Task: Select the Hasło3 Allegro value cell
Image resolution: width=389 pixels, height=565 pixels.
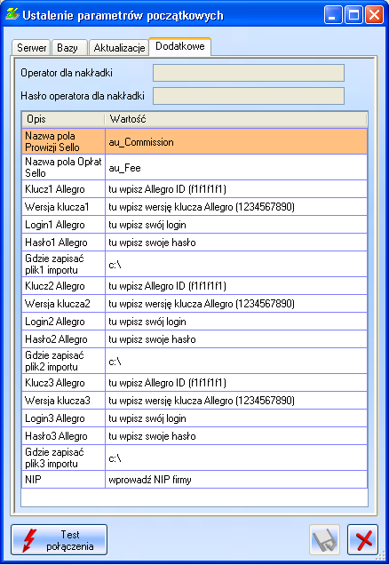Action: pyautogui.click(x=236, y=436)
